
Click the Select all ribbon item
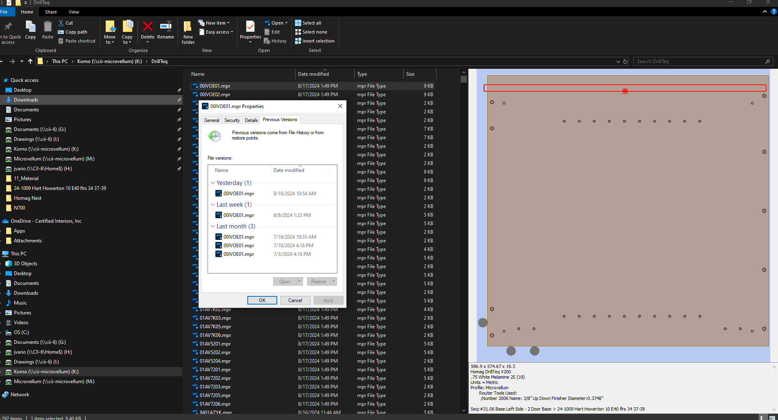click(x=311, y=23)
